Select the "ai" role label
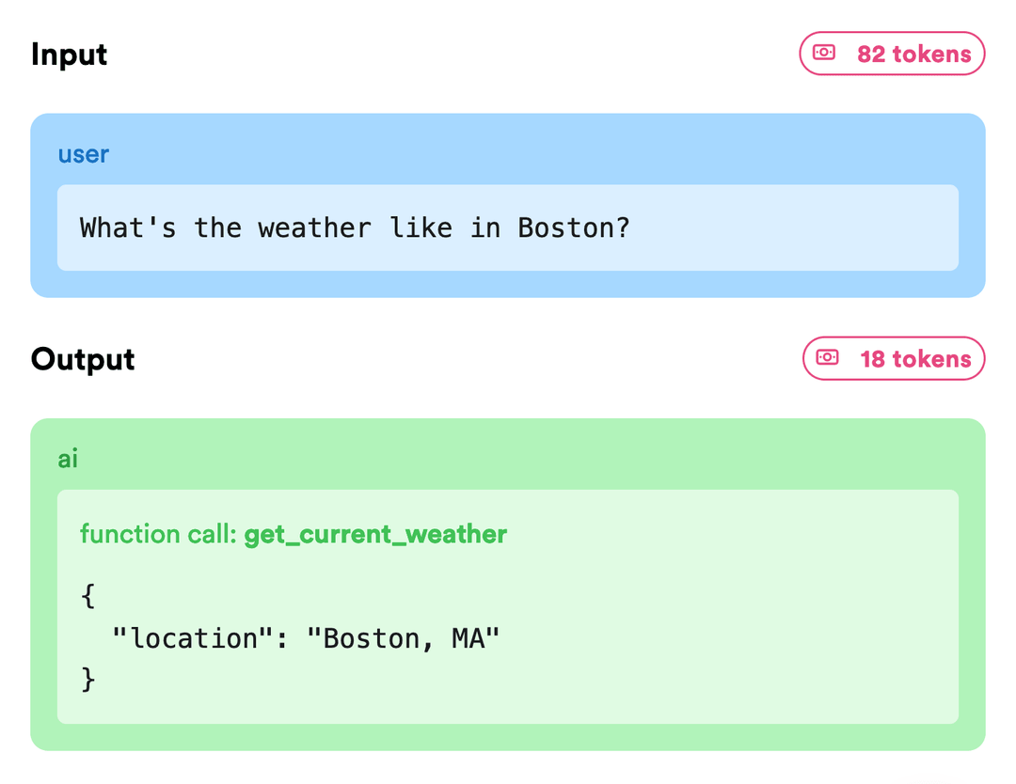 coord(68,459)
